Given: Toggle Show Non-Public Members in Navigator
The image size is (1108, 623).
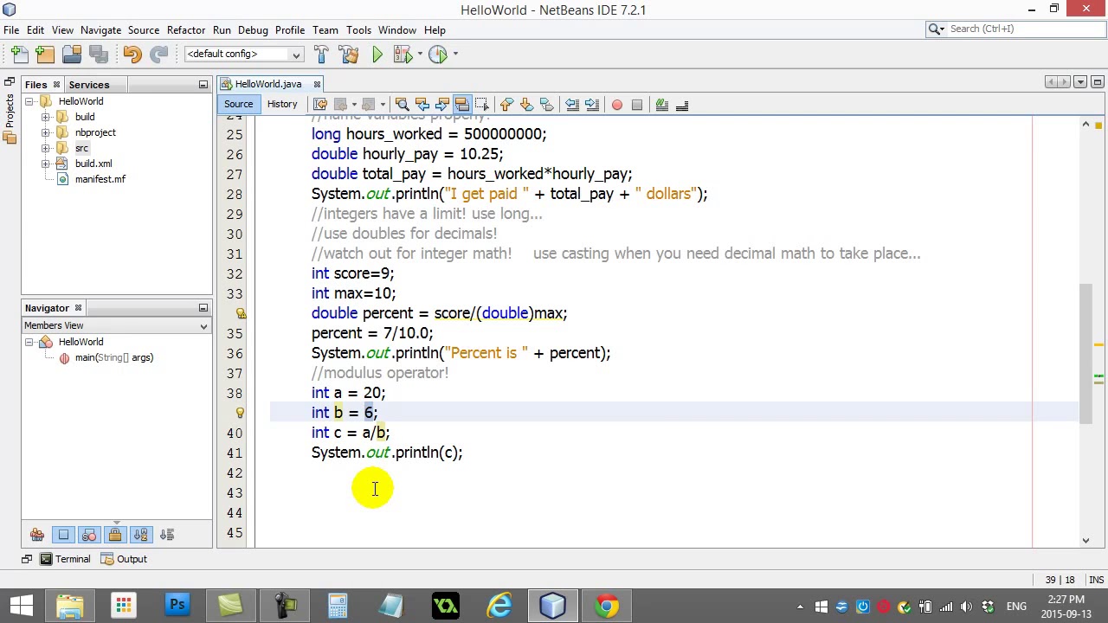Looking at the screenshot, I should pos(115,535).
